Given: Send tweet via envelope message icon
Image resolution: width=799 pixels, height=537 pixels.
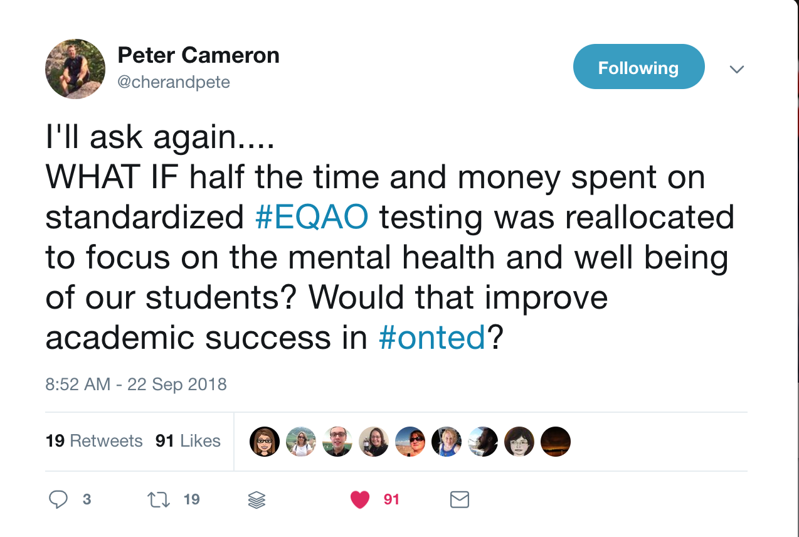Looking at the screenshot, I should [460, 499].
